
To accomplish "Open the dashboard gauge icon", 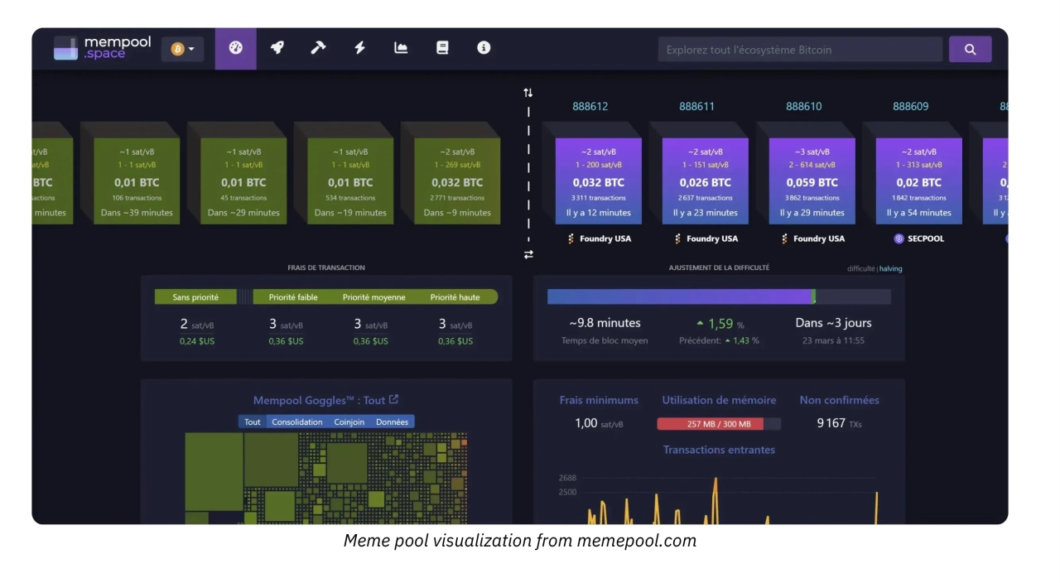I will click(x=236, y=49).
